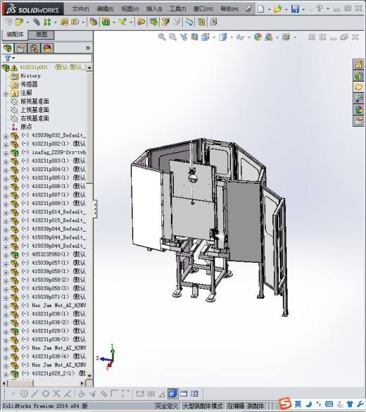Select 右视基准面 plane in the tree
366x412 pixels.
pos(34,118)
